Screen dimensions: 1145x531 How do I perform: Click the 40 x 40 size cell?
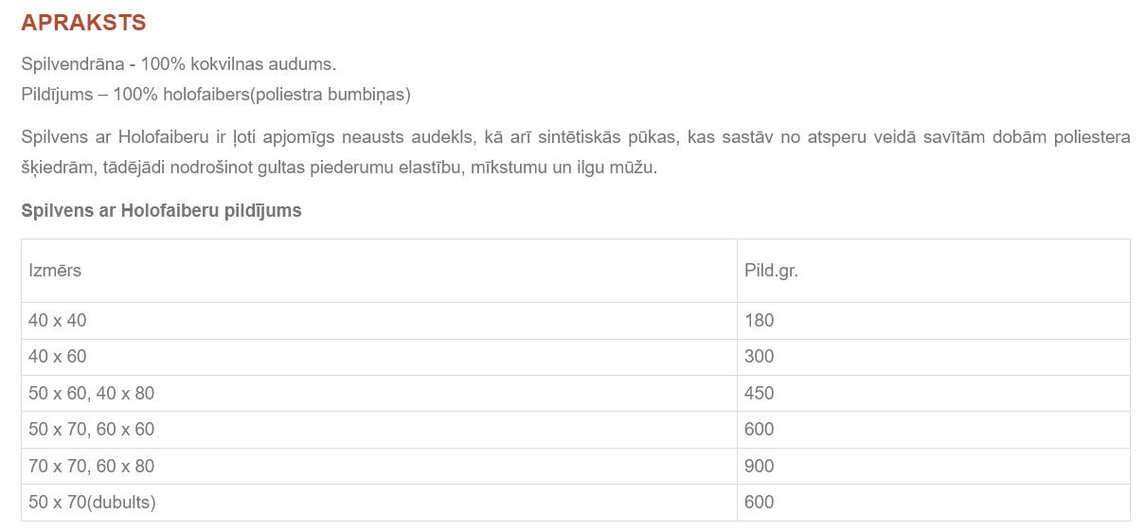[x=379, y=321]
